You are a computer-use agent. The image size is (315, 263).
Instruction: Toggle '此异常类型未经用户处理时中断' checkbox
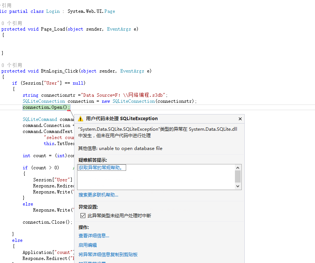83,216
